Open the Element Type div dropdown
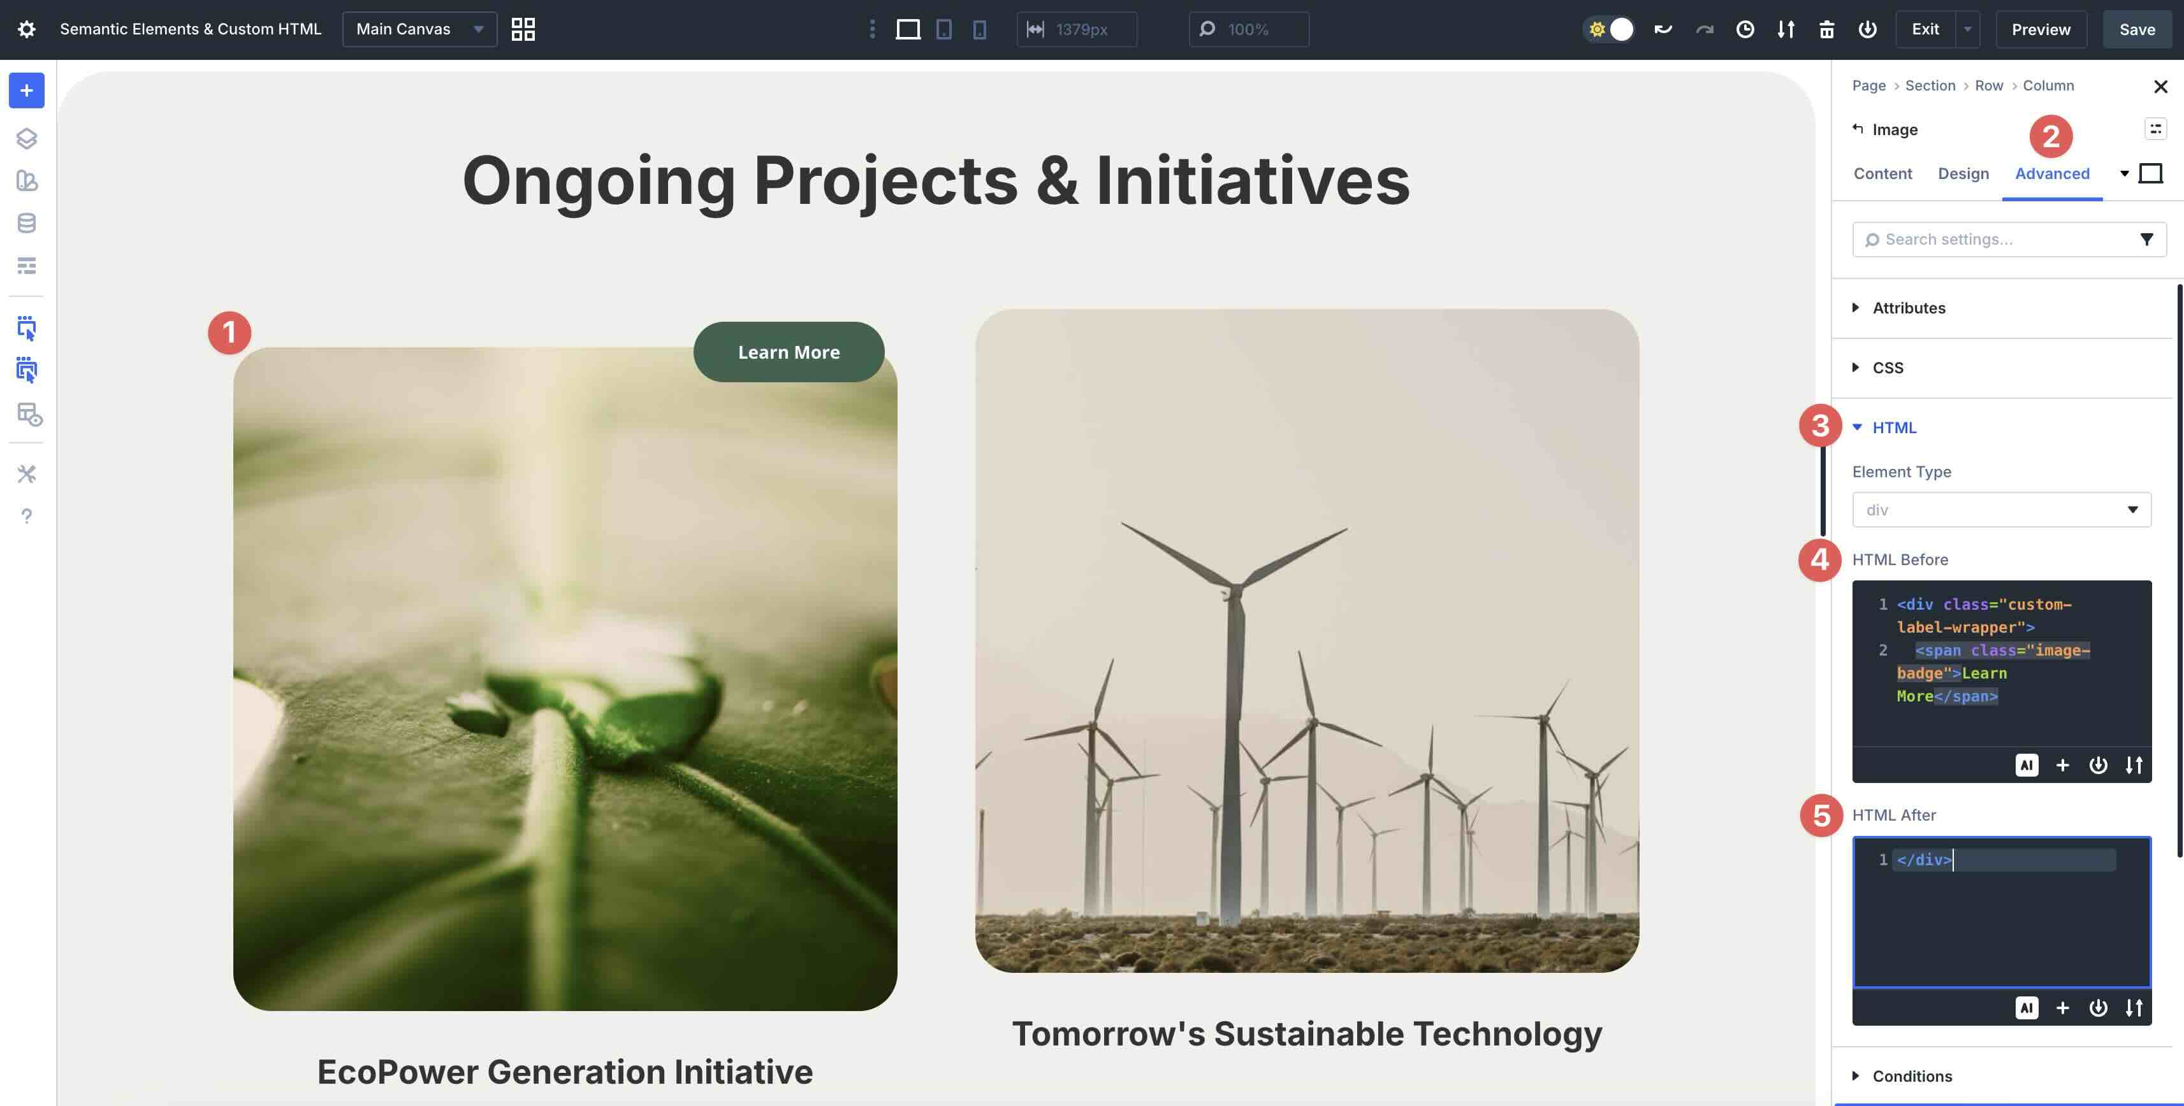 [x=2001, y=509]
